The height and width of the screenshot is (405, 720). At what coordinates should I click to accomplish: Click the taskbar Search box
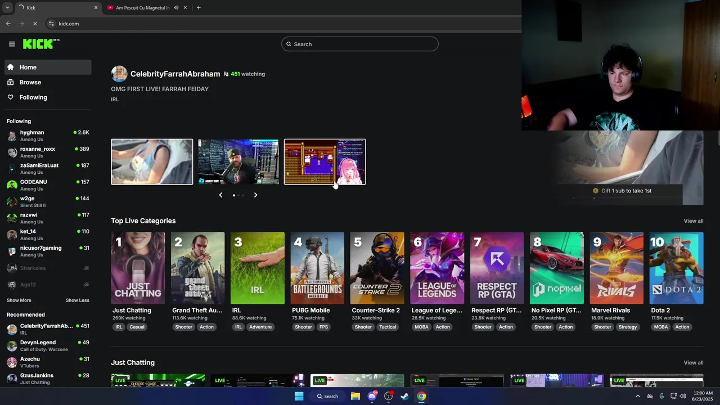(x=327, y=396)
